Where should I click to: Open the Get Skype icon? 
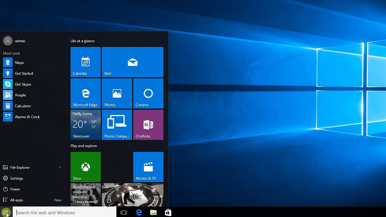[8, 84]
